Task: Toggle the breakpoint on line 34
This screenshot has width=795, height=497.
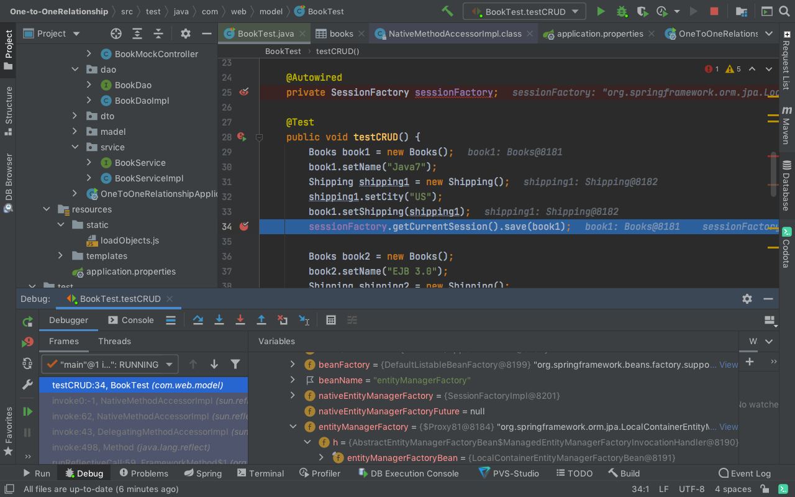Action: point(244,226)
